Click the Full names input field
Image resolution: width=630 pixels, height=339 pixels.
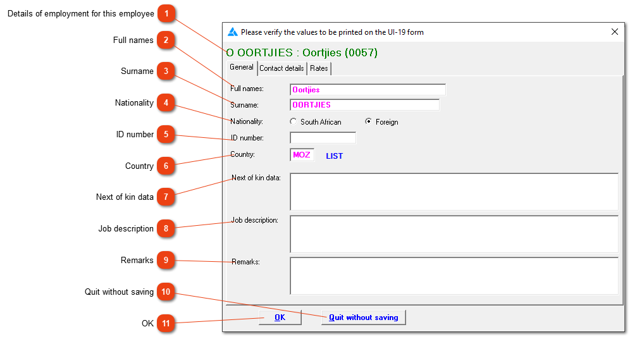tap(367, 90)
